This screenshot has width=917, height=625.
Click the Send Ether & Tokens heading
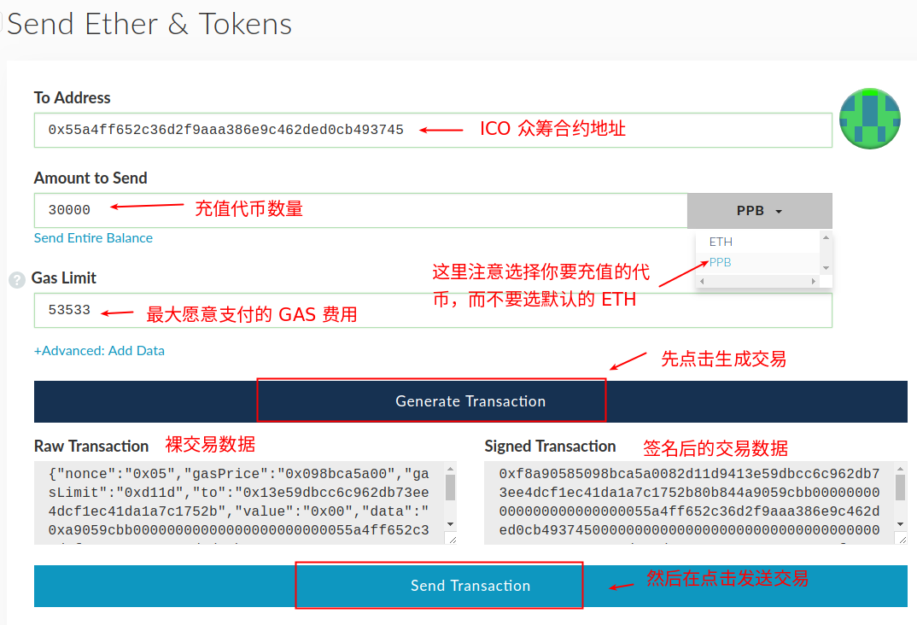[149, 25]
